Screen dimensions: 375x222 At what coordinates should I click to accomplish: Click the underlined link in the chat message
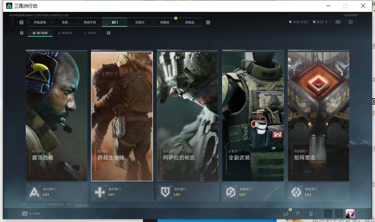pos(81,205)
